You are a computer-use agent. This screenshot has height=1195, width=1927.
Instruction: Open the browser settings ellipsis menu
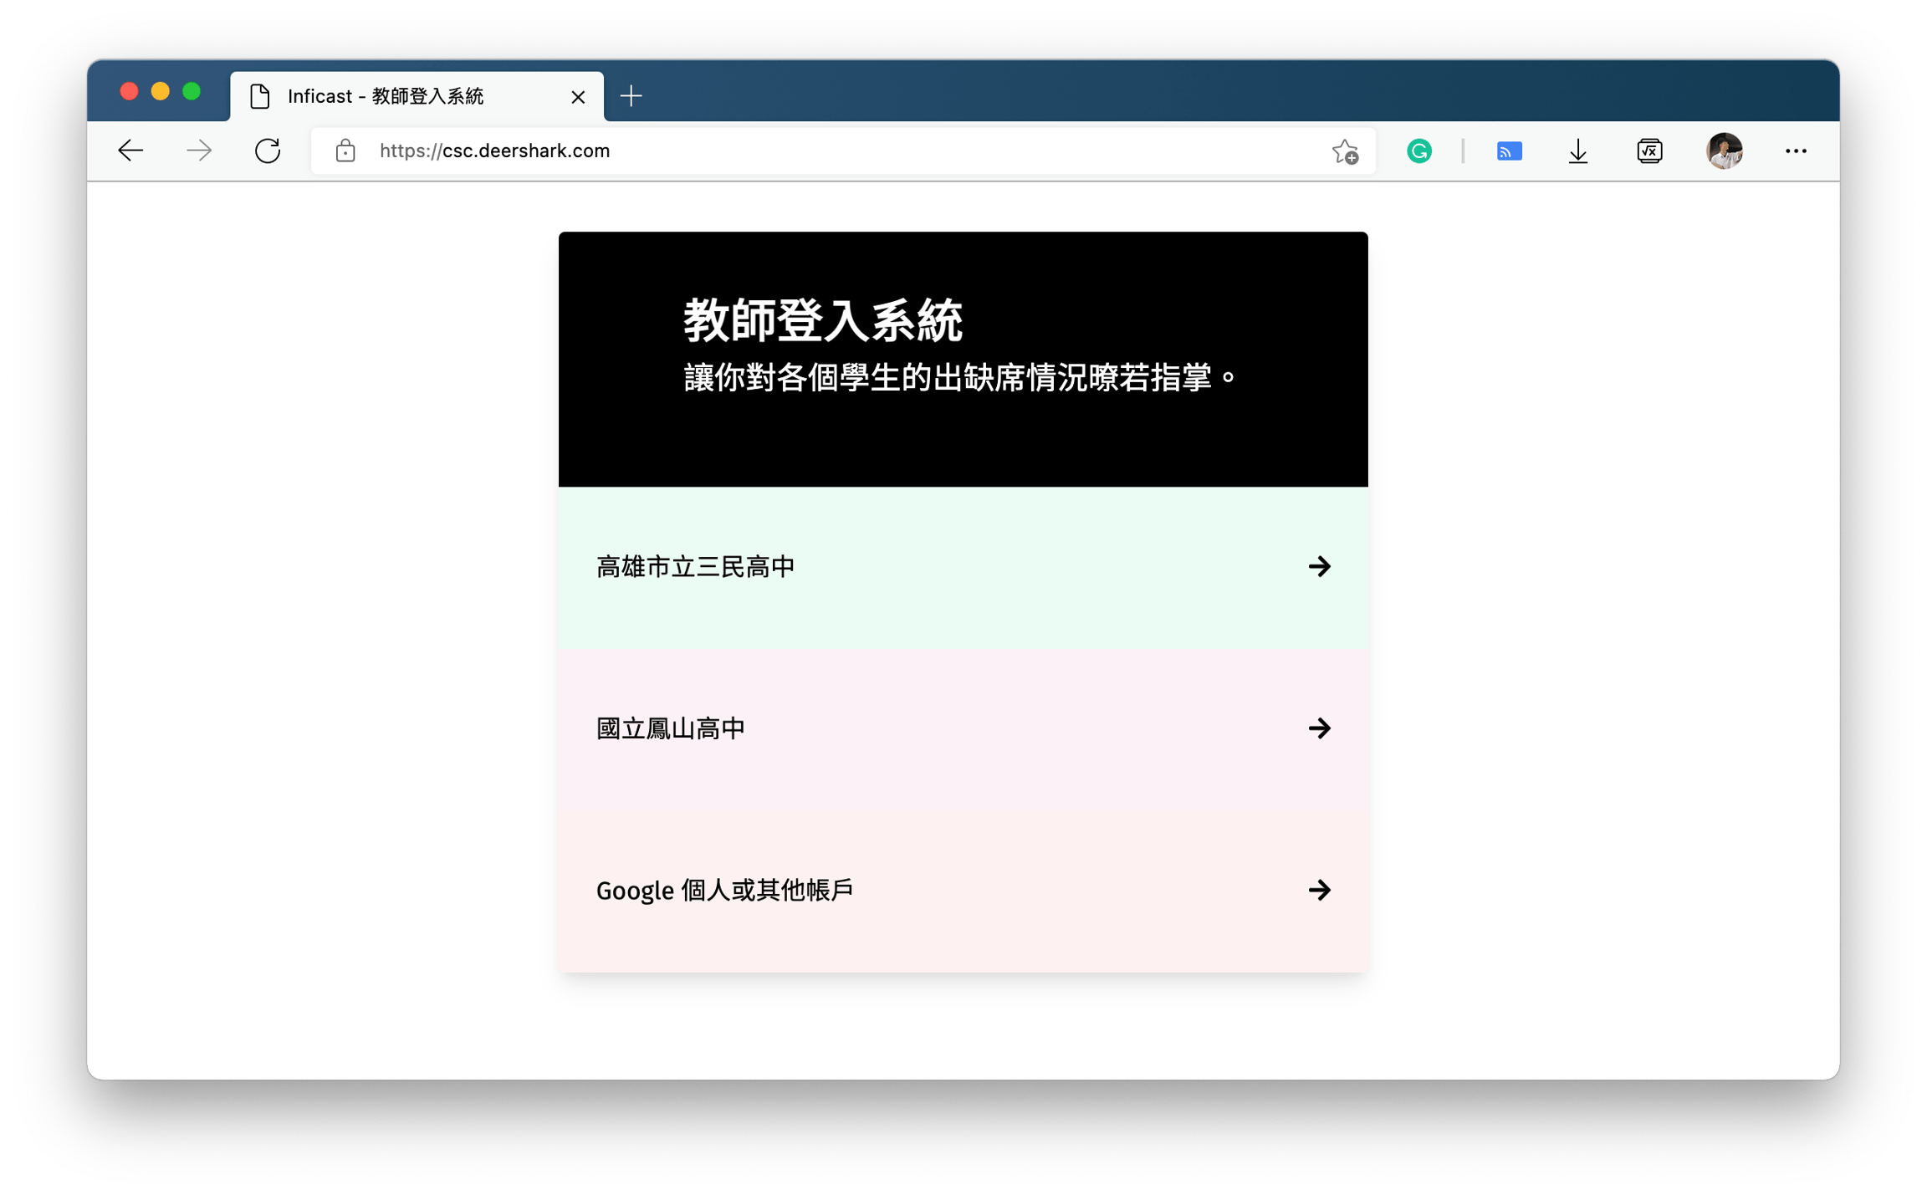(1796, 151)
